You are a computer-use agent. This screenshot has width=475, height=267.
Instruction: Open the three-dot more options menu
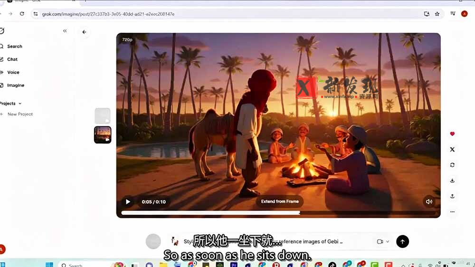452,212
